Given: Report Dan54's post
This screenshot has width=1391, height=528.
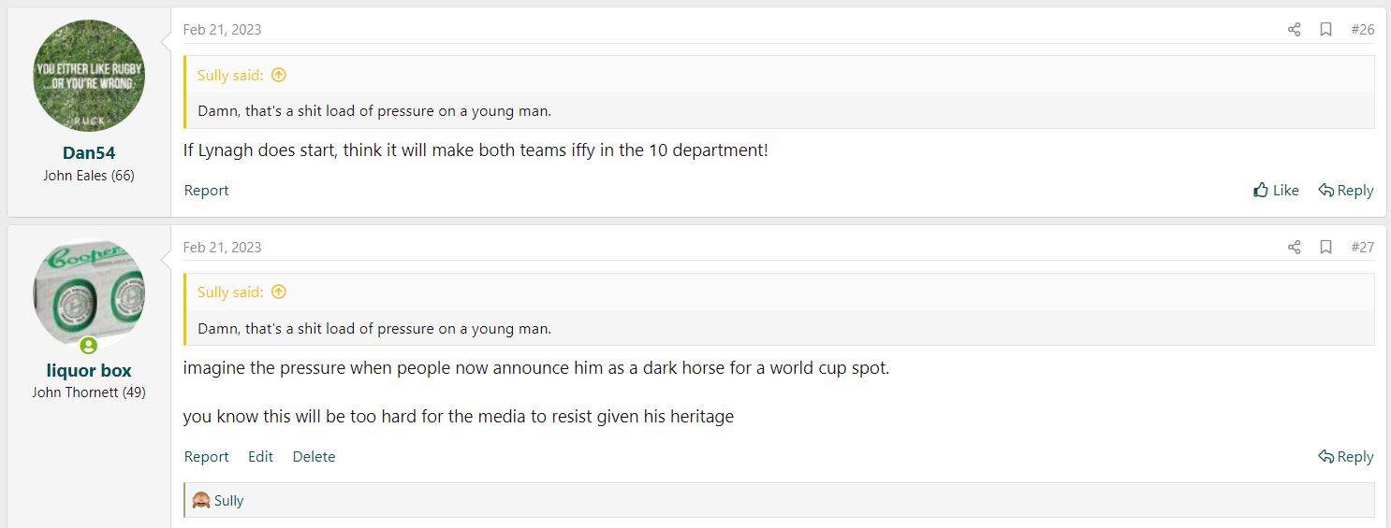Looking at the screenshot, I should [x=206, y=191].
